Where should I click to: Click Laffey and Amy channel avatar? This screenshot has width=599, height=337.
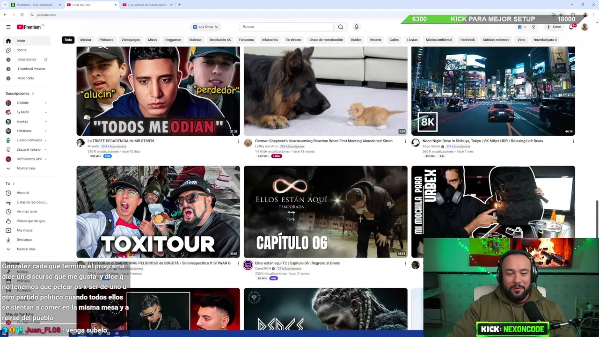[248, 143]
